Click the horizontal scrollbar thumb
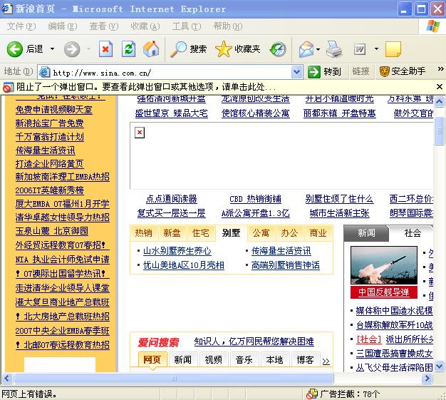This screenshot has height=400, width=446. 174,379
